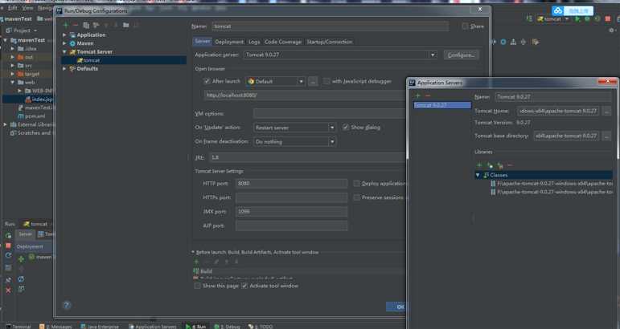Add before-launch task with green plus

click(196, 262)
